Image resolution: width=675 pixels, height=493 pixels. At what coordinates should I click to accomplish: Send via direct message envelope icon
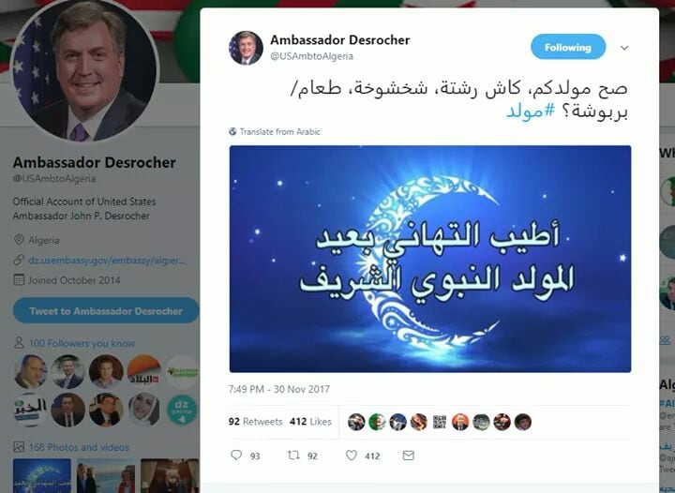(x=408, y=456)
